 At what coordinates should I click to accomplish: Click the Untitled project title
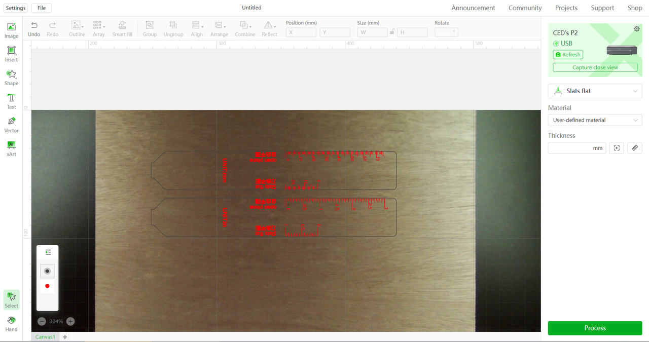click(x=251, y=8)
